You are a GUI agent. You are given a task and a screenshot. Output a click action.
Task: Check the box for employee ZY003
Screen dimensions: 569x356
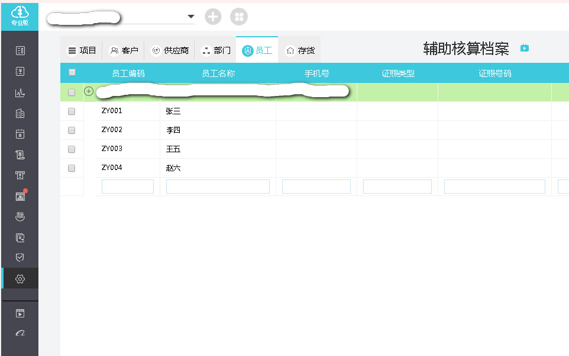point(72,149)
